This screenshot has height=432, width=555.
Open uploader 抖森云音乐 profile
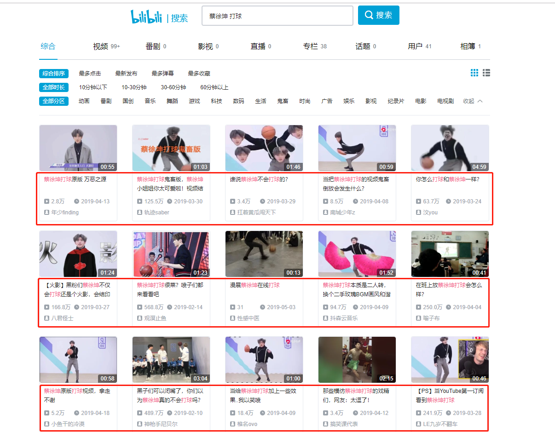pos(344,318)
